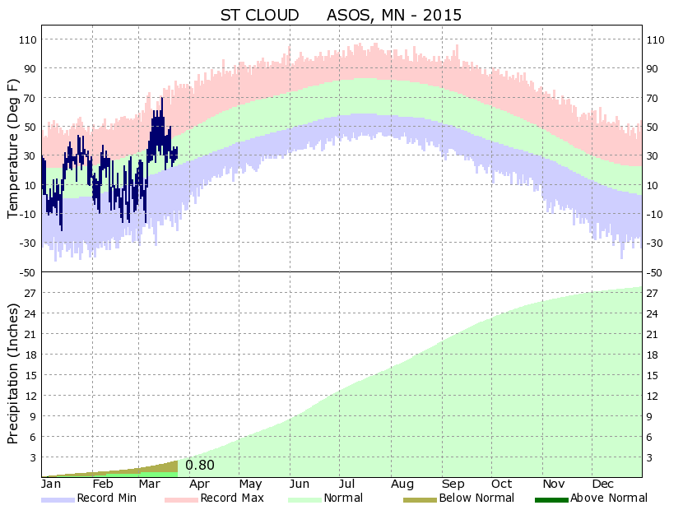
Task: Click the 'Apr' month axis label
Action: (199, 484)
